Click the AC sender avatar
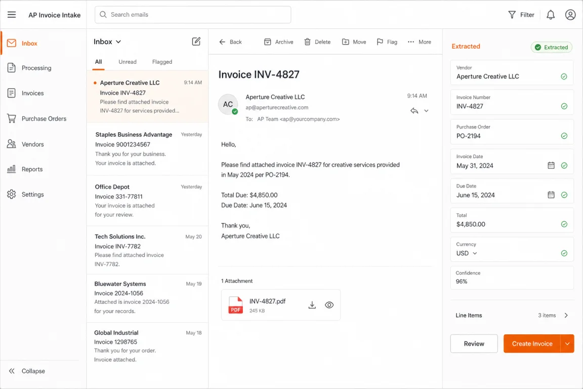Screen dimensions: 583x389 [x=228, y=104]
